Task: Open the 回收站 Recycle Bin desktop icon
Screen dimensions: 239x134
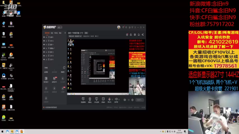Action: (x=4, y=35)
